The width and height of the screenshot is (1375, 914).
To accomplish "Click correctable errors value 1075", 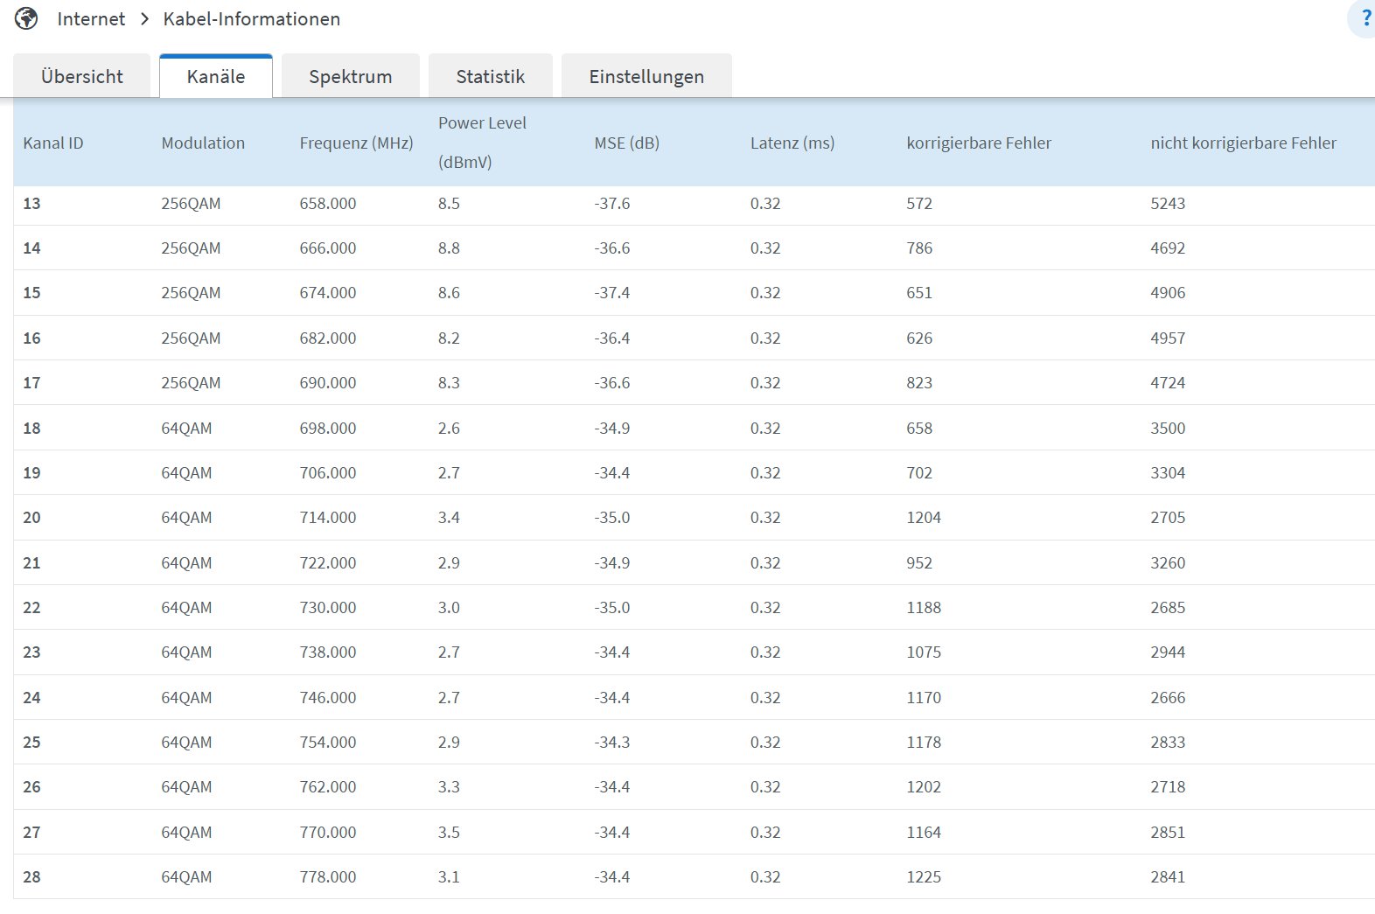I will click(924, 652).
